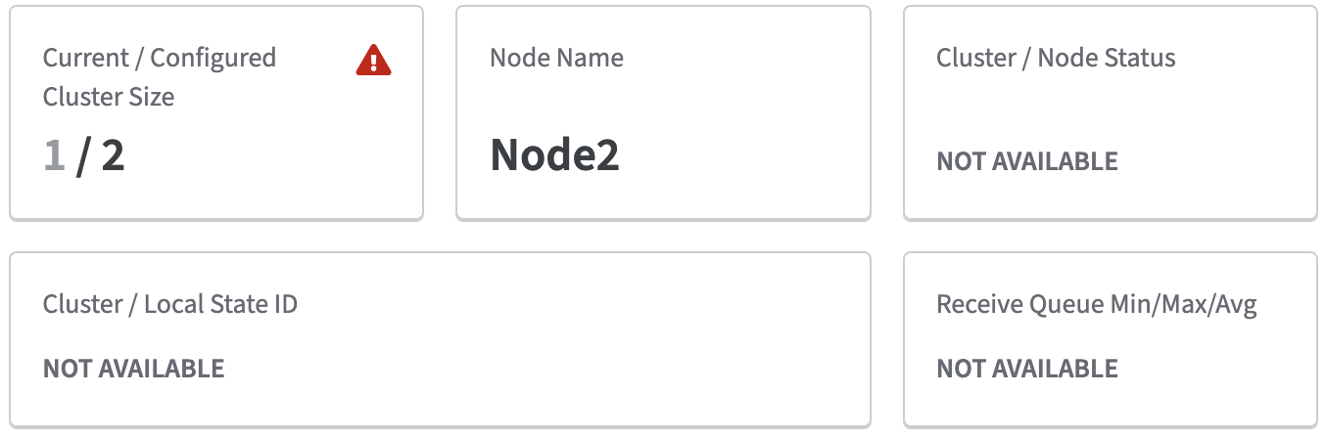Click the "Node2" node name value
The width and height of the screenshot is (1326, 438).
pos(554,155)
